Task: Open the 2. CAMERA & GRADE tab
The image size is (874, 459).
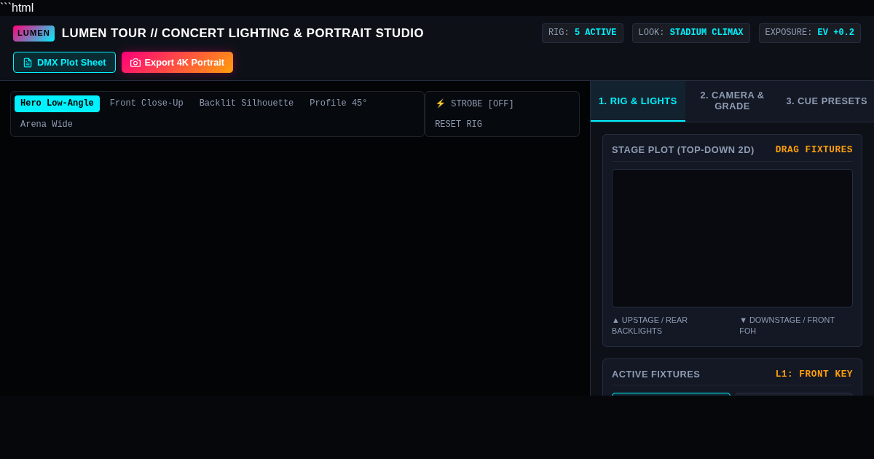Action: pyautogui.click(x=732, y=101)
